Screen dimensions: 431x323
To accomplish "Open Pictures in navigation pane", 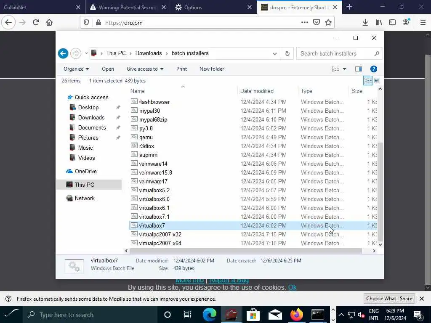I will [x=88, y=138].
